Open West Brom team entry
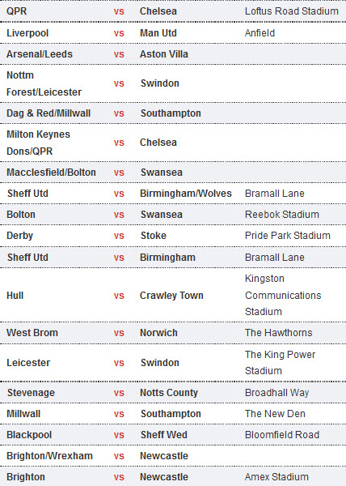This screenshot has height=486, width=346. tap(32, 333)
